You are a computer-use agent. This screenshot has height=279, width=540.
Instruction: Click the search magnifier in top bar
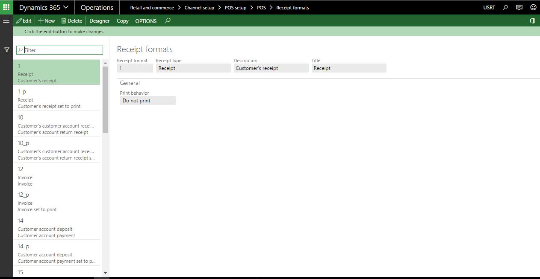click(505, 7)
